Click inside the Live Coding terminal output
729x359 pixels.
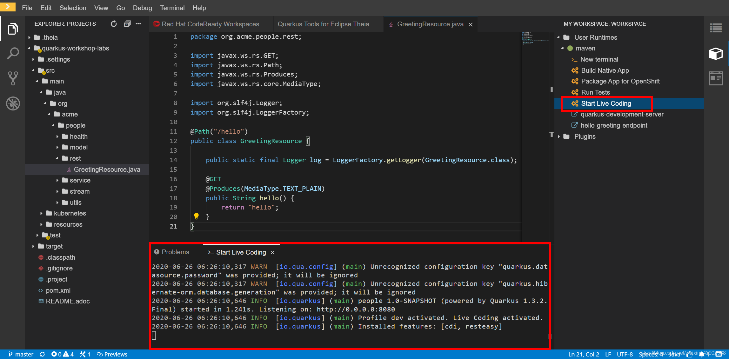click(349, 301)
